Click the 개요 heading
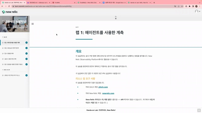 click(x=79, y=51)
